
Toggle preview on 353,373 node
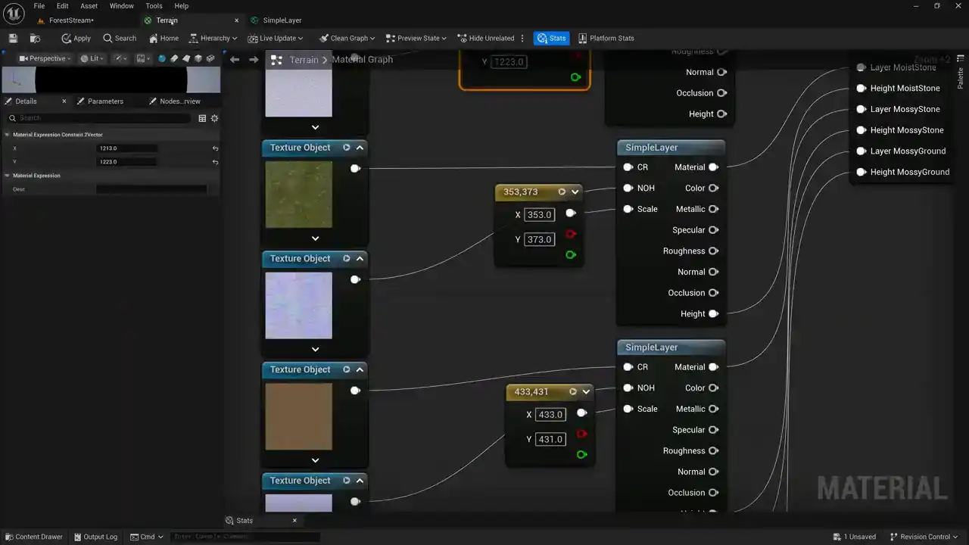pyautogui.click(x=562, y=192)
